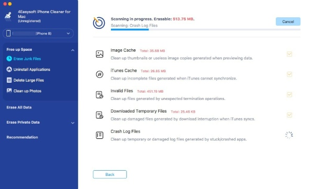Viewport: 314px width, 189px height.
Task: Cancel the scan in progress
Action: 288,21
